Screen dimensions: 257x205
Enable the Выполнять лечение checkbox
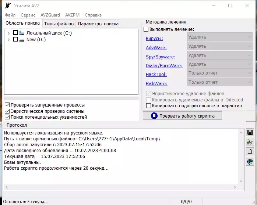[146, 29]
